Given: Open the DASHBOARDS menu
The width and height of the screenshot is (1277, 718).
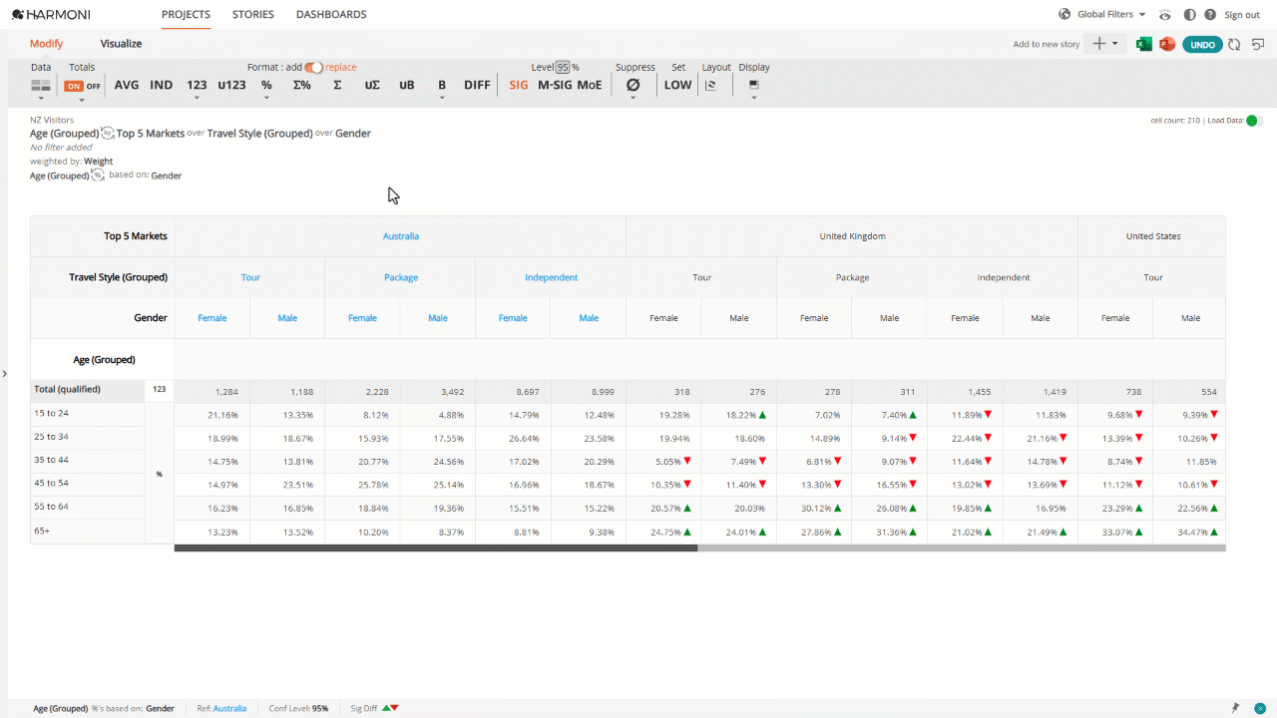Looking at the screenshot, I should [x=331, y=15].
